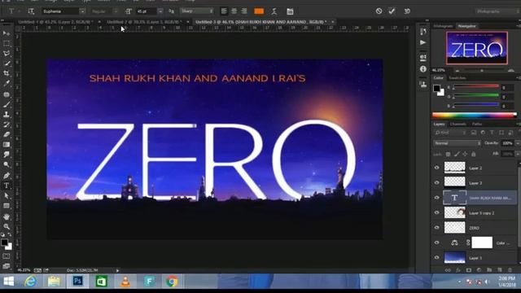Image resolution: width=521 pixels, height=293 pixels.
Task: Open the Character and Paragraph panels
Action: click(x=290, y=11)
